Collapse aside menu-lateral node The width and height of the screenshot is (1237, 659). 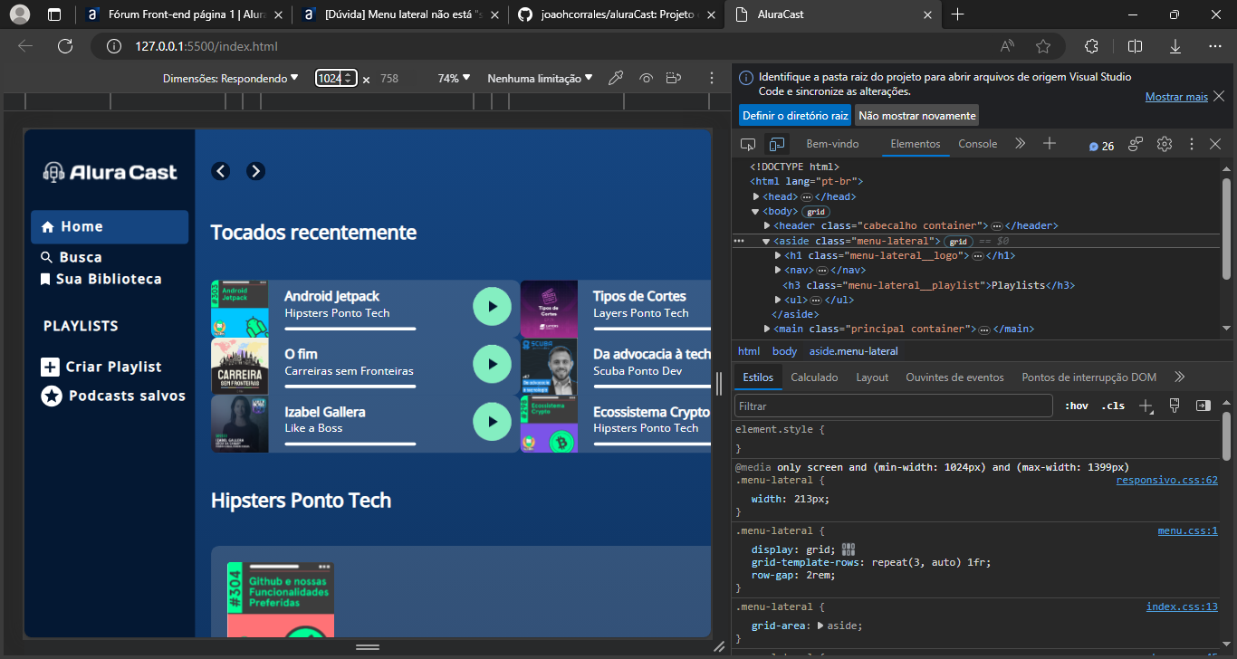point(766,241)
